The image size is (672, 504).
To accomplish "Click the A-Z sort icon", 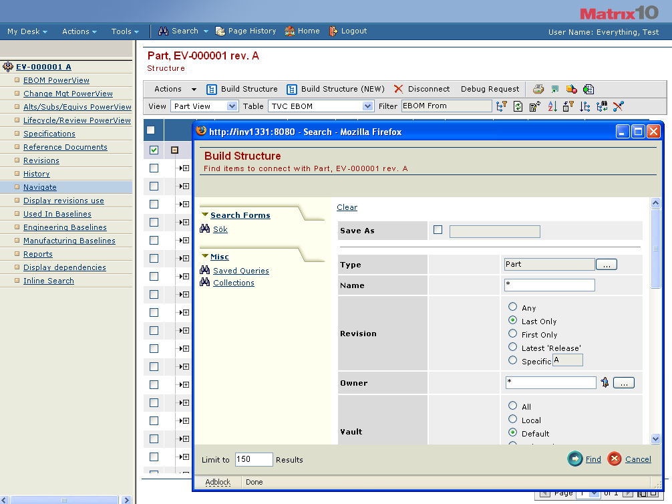I will (x=552, y=106).
